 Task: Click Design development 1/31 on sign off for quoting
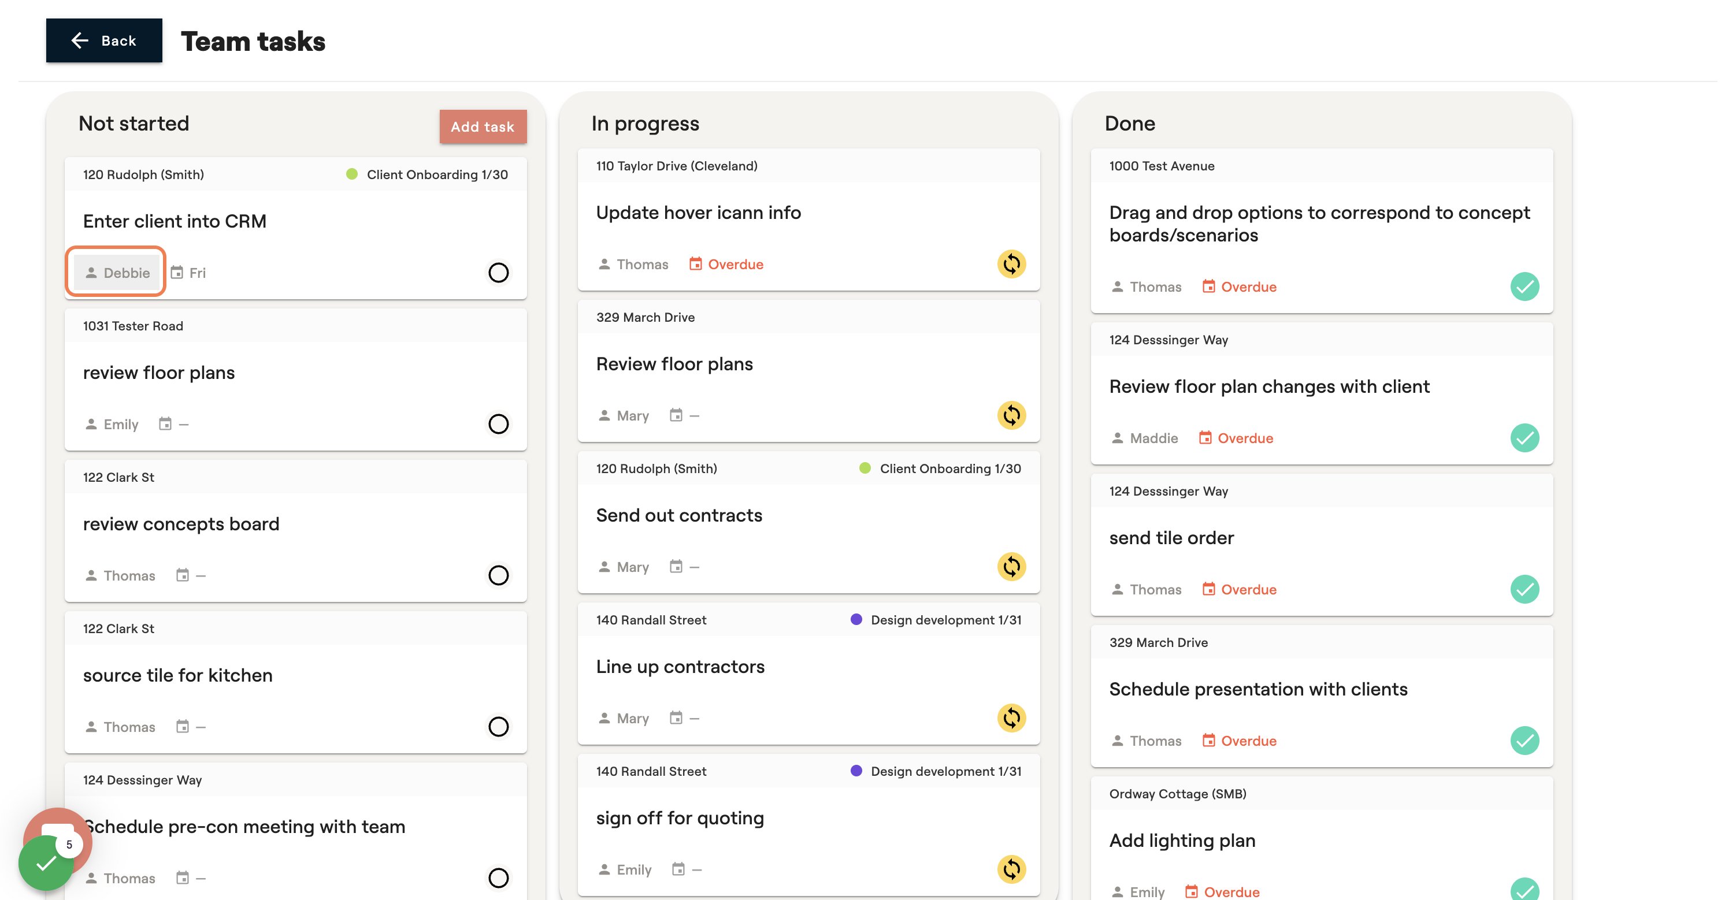click(x=945, y=771)
